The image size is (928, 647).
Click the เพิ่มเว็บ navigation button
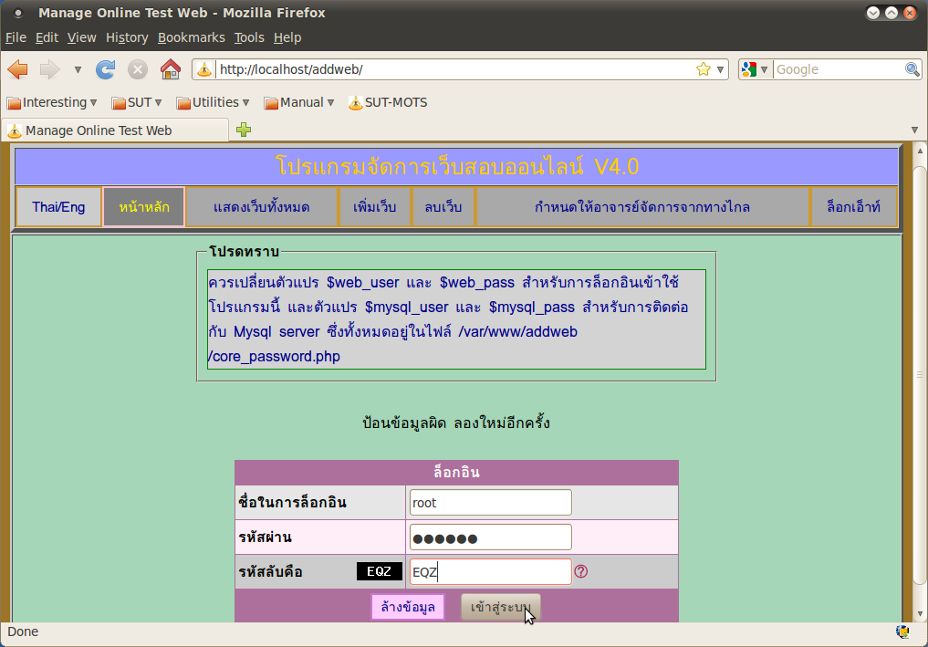pos(375,207)
